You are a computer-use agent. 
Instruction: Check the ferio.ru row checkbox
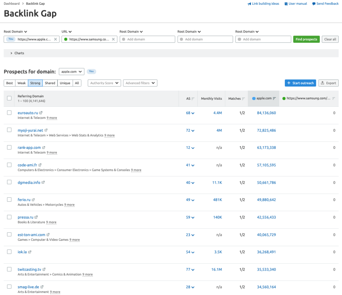[9, 200]
